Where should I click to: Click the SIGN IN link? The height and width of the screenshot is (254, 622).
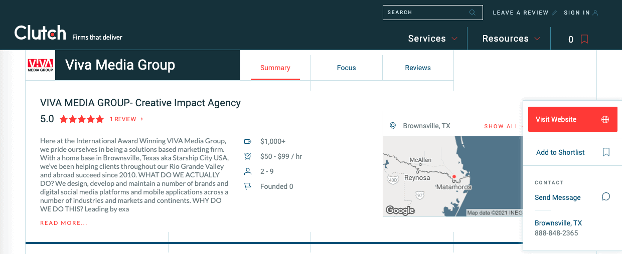[x=577, y=13]
